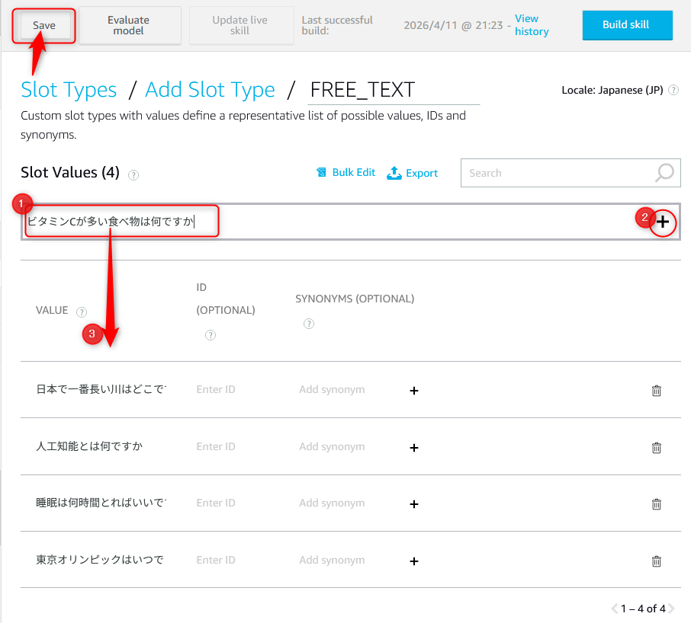Click help icon beside Slot Values heading
691x623 pixels.
[133, 174]
